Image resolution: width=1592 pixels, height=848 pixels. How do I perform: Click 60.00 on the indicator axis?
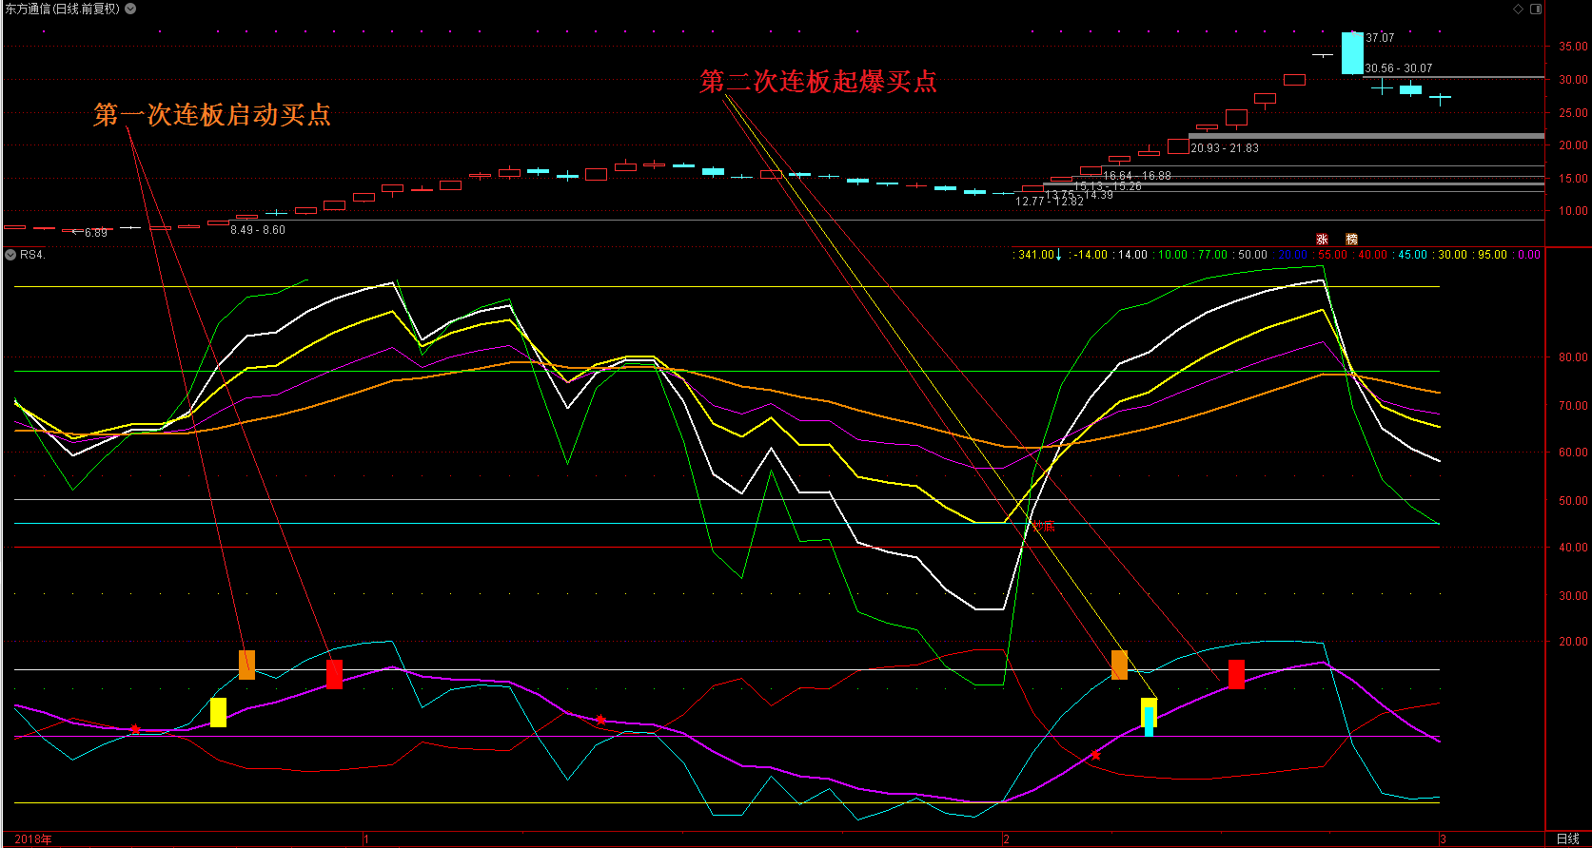coord(1572,453)
